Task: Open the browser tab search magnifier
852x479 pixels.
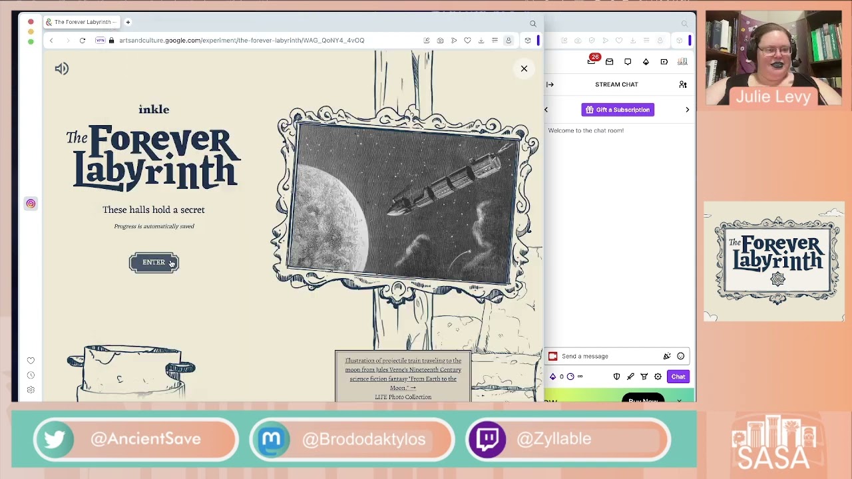Action: tap(533, 24)
